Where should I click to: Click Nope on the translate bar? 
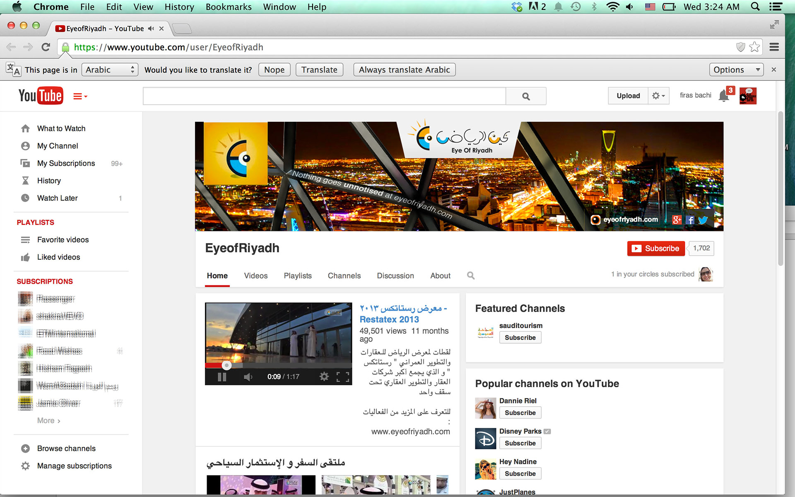pyautogui.click(x=274, y=70)
